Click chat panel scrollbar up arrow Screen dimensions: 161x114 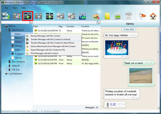pos(158,28)
